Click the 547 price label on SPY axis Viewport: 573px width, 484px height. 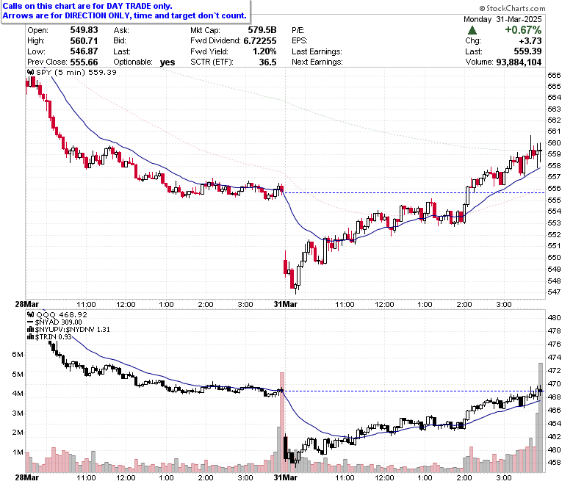click(554, 292)
